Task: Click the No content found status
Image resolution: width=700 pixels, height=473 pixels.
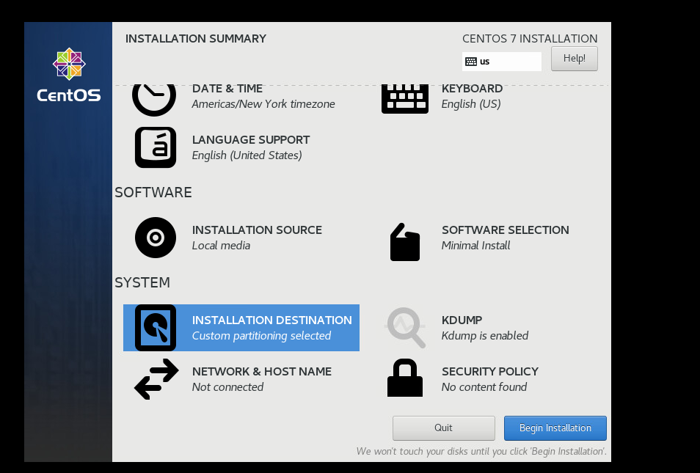Action: [x=484, y=387]
